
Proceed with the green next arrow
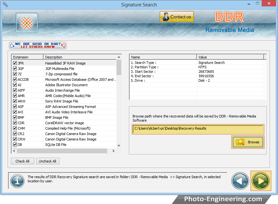pos(261,181)
